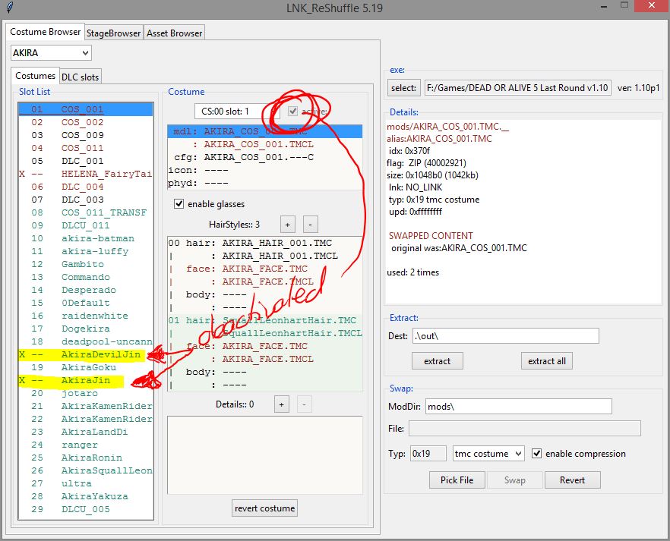Open the tmc costume type dropdown
This screenshot has height=541, width=670.
tap(488, 454)
